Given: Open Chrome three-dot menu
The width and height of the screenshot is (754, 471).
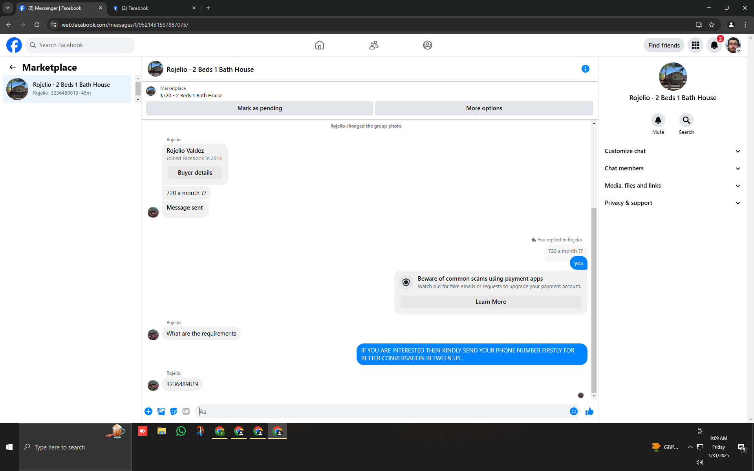Looking at the screenshot, I should click(x=745, y=25).
